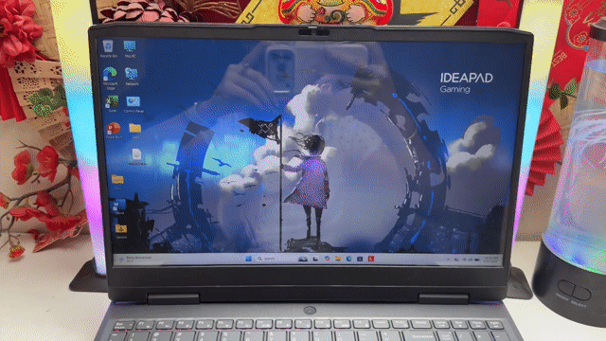606x341 pixels.
Task: Open the red Lenovo Vantage taskbar icon
Action: coord(371,259)
